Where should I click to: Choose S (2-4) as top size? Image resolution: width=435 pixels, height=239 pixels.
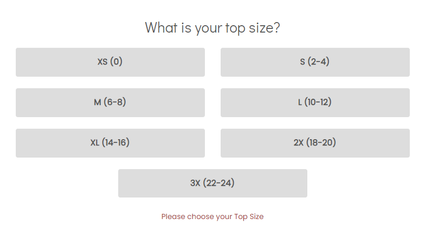(315, 62)
